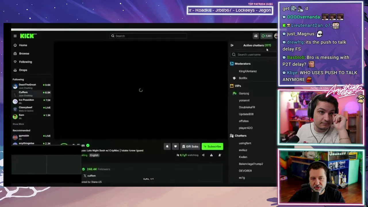Select chatter usingfent
This screenshot has width=368, height=207.
pos(245,143)
